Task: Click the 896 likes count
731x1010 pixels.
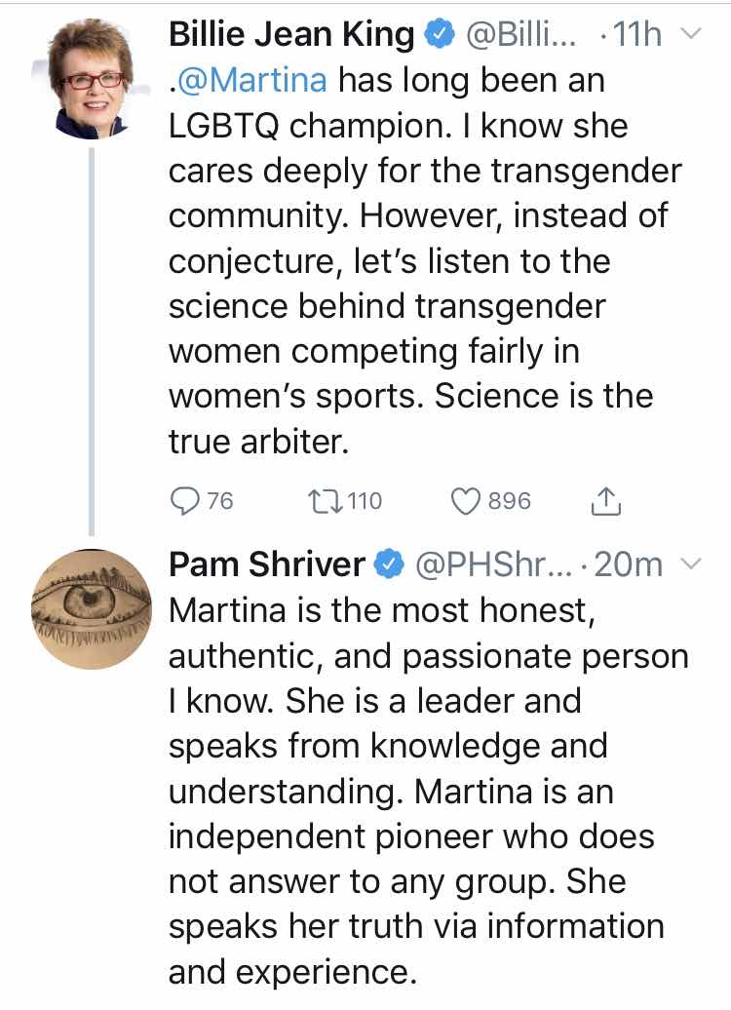Action: pos(509,501)
